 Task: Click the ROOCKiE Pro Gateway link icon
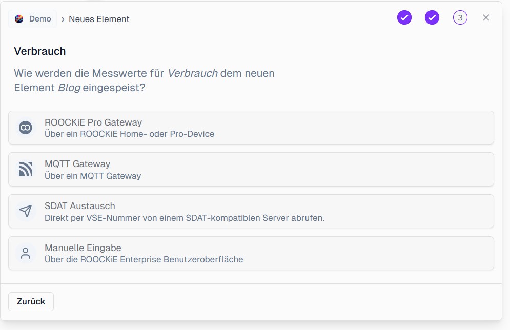coord(26,128)
